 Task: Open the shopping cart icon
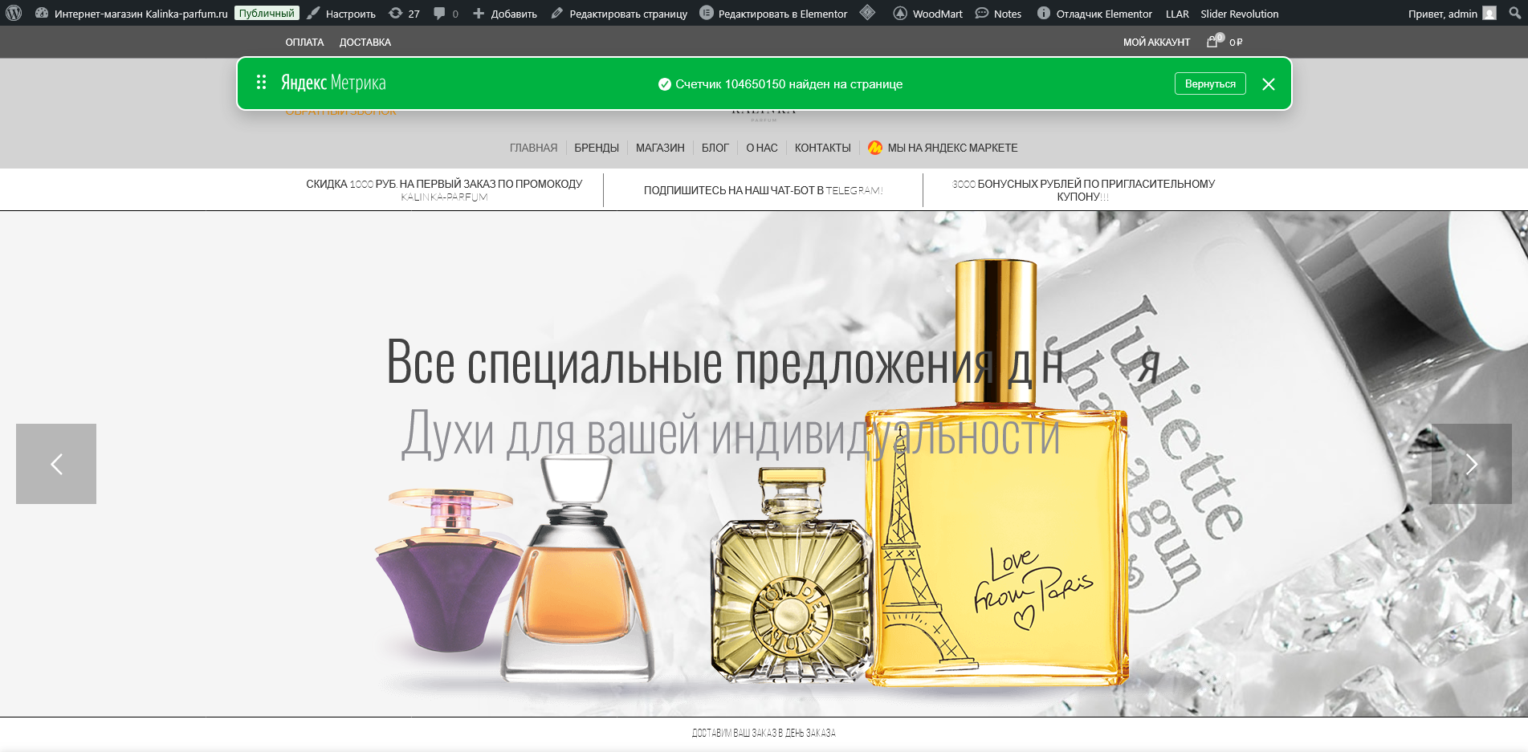point(1212,41)
